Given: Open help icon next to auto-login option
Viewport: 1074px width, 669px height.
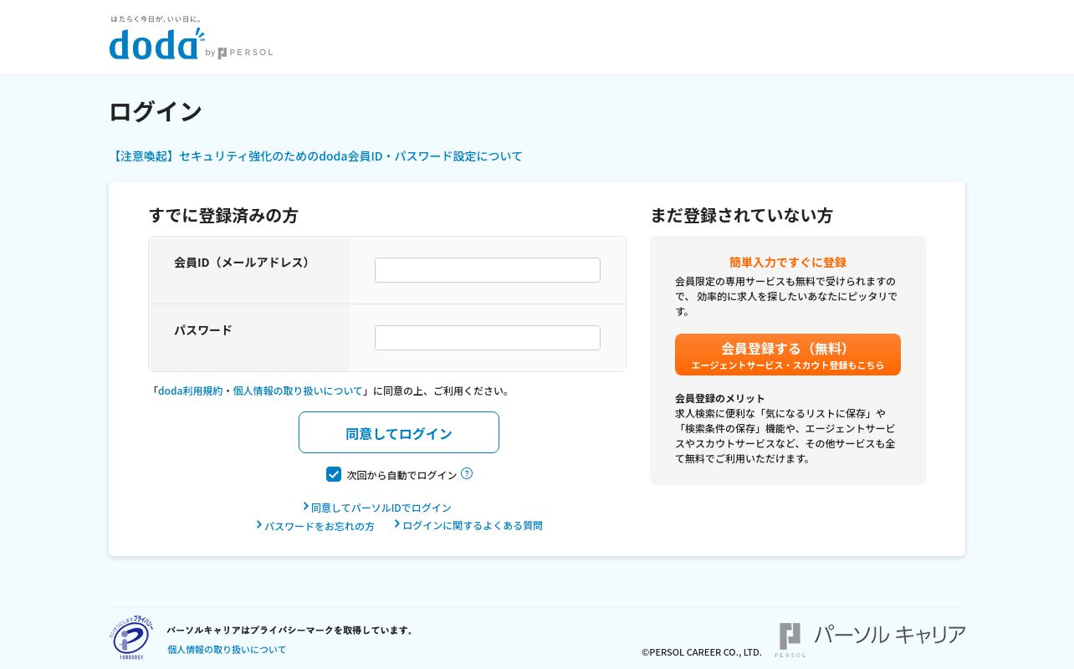Looking at the screenshot, I should (467, 473).
